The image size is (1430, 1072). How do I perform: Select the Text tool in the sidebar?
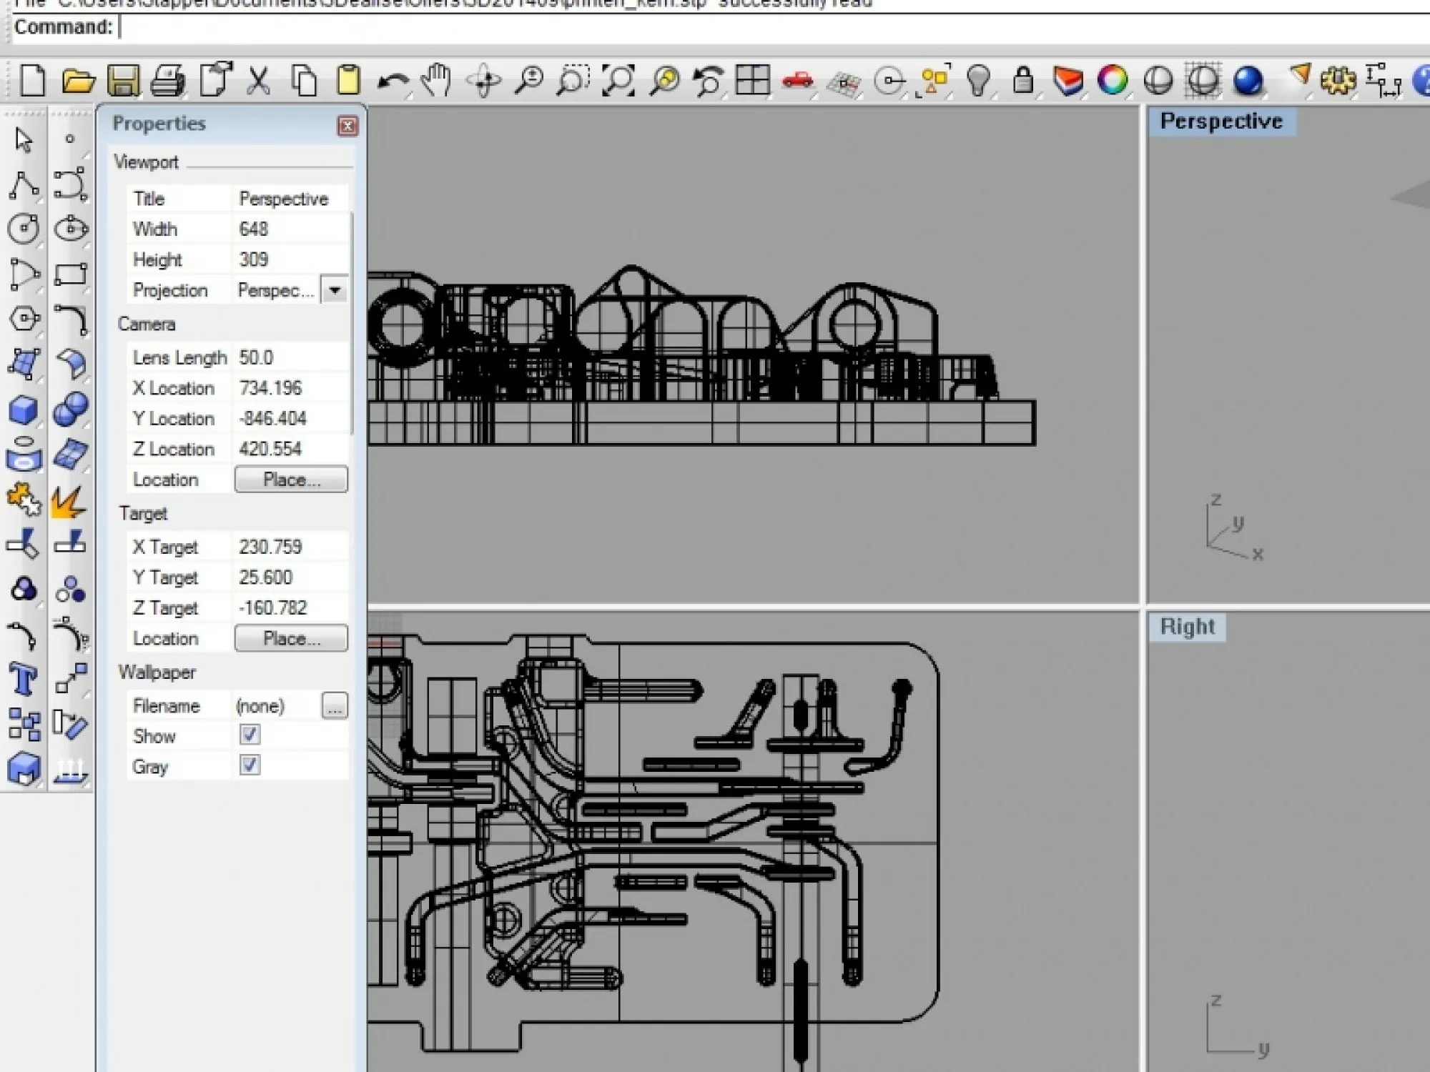tap(23, 679)
